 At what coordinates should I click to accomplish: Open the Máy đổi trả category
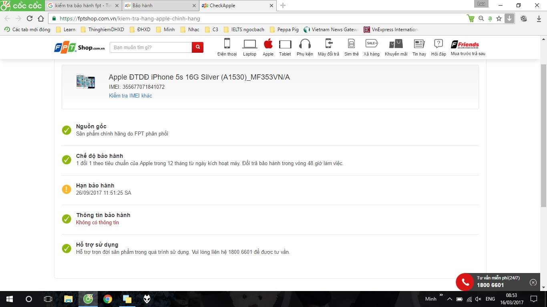[x=328, y=47]
